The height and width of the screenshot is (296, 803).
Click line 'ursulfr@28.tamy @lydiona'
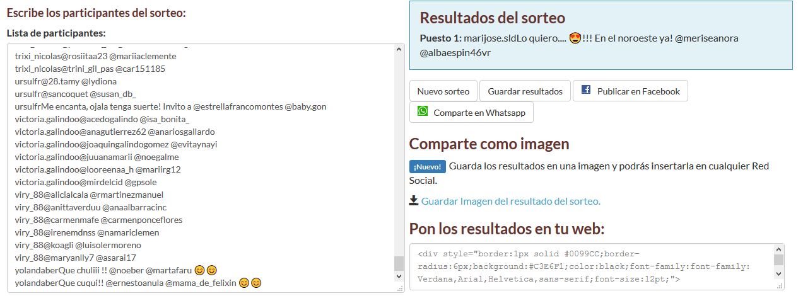tap(66, 81)
